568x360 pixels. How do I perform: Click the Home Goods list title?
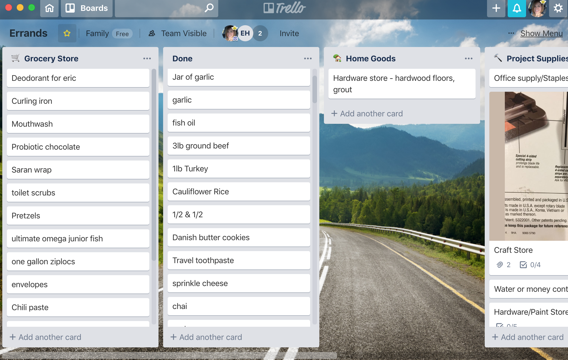371,58
